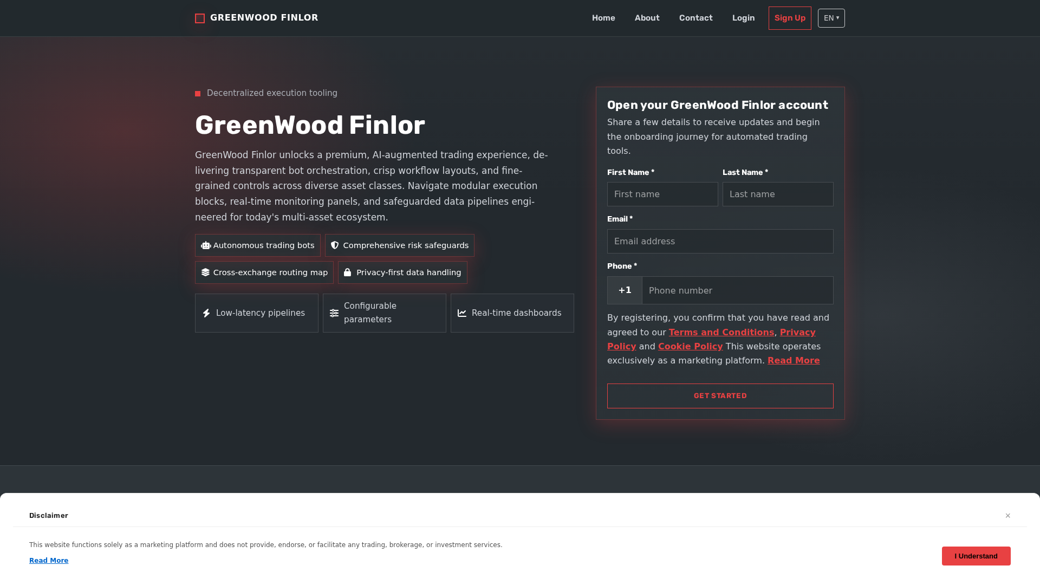Open the About page in the nav
This screenshot has width=1040, height=585.
(x=647, y=18)
